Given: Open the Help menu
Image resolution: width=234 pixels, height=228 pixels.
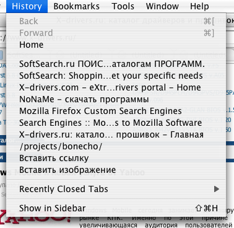Looking at the screenshot, I should [x=199, y=6].
